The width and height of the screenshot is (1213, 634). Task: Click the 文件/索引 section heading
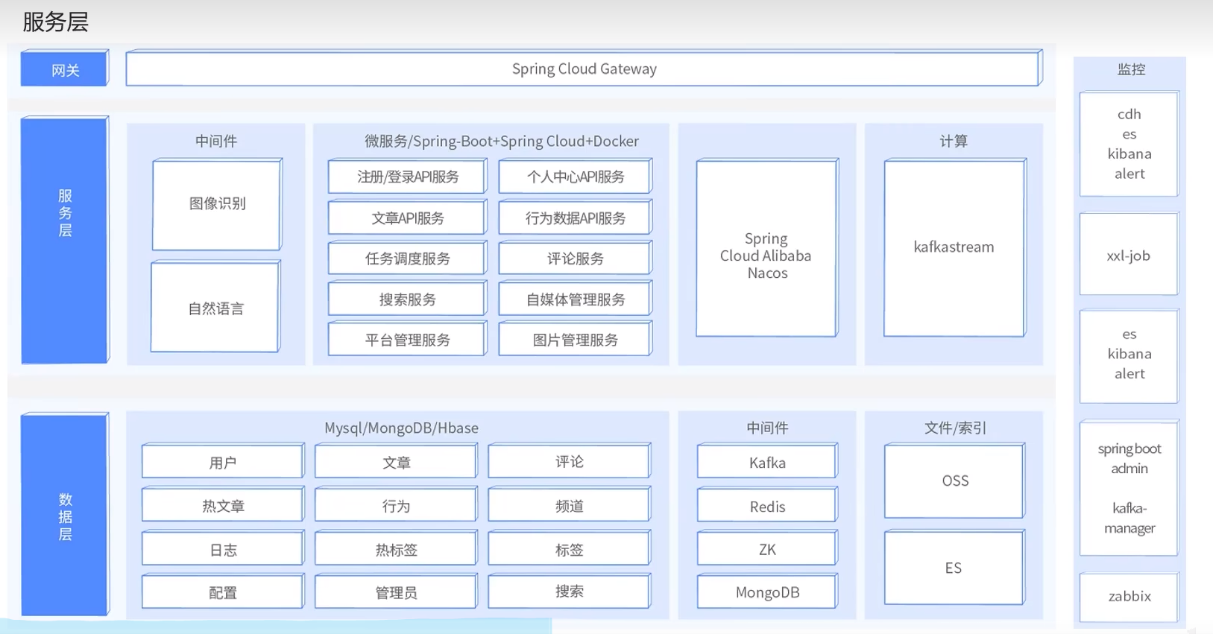(x=955, y=428)
